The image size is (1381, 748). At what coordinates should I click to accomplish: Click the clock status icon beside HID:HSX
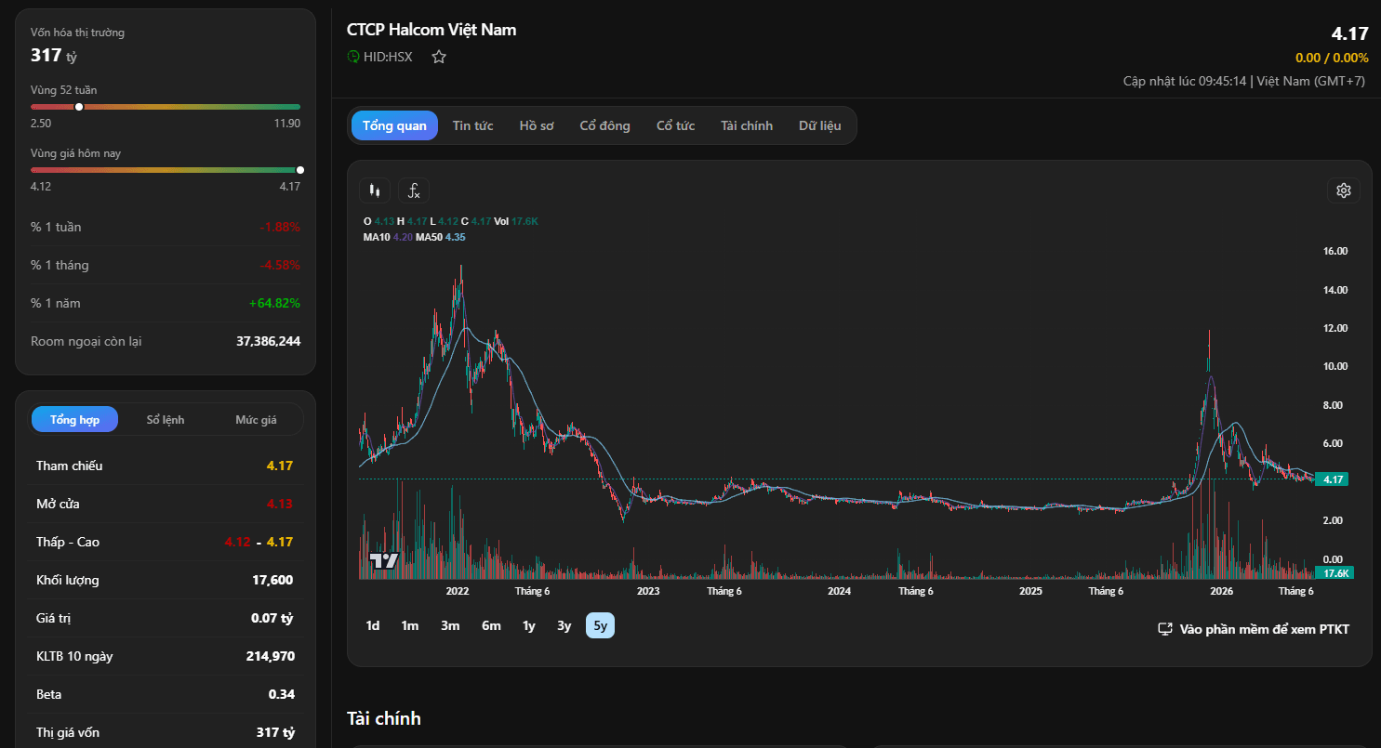pyautogui.click(x=353, y=57)
